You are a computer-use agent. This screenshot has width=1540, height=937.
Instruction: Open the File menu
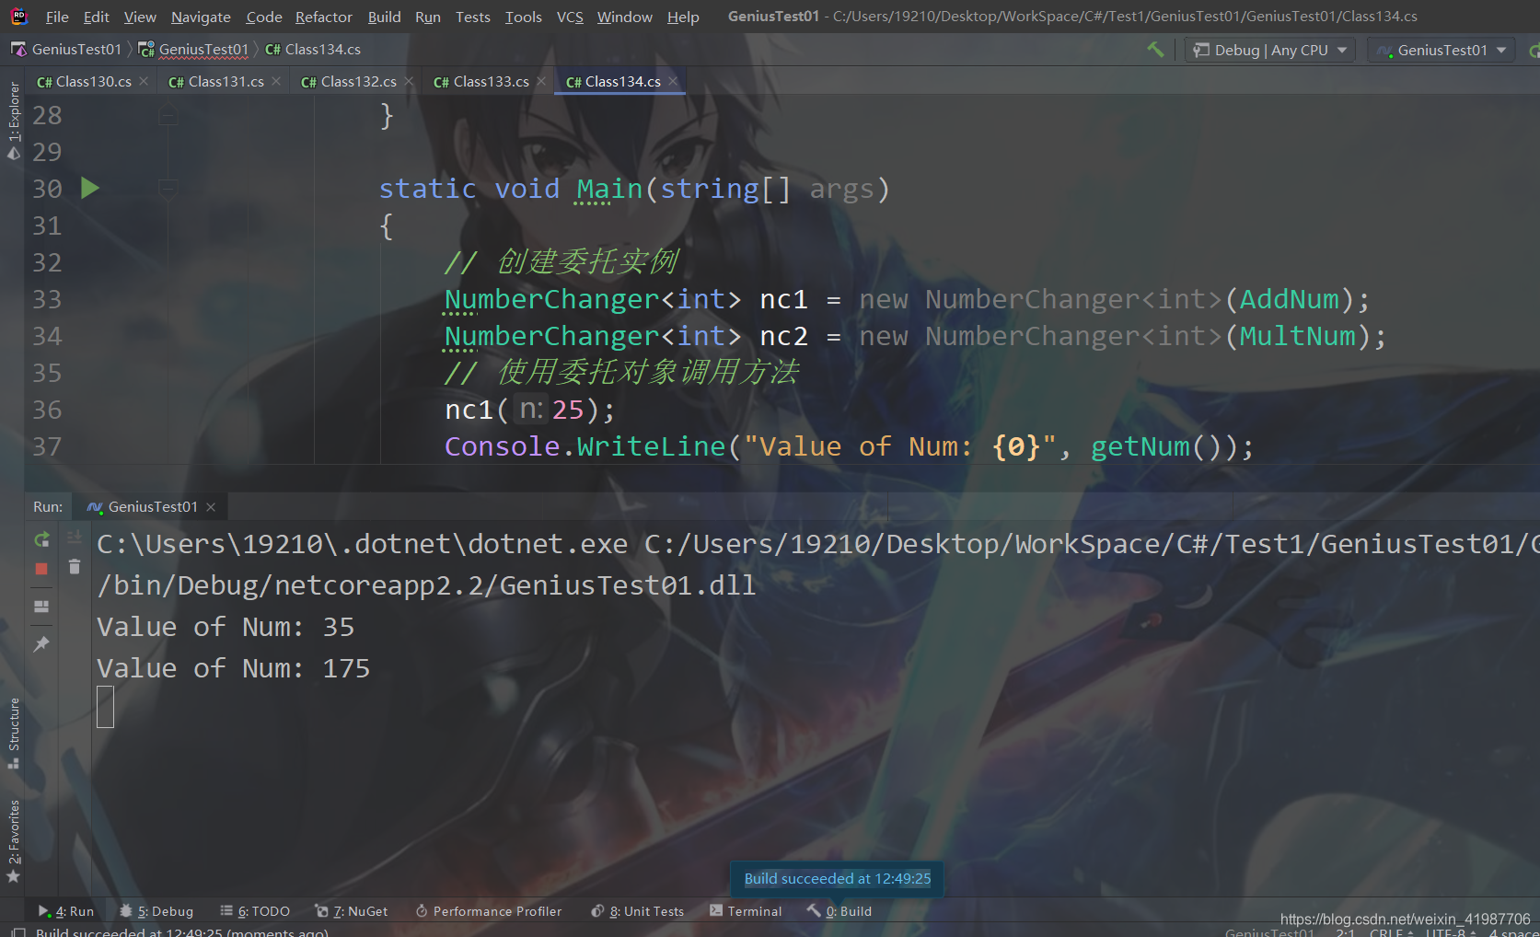point(57,17)
